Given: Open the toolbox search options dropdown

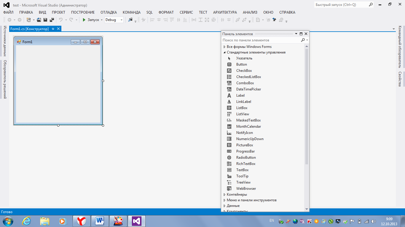Looking at the screenshot, I should (x=307, y=40).
